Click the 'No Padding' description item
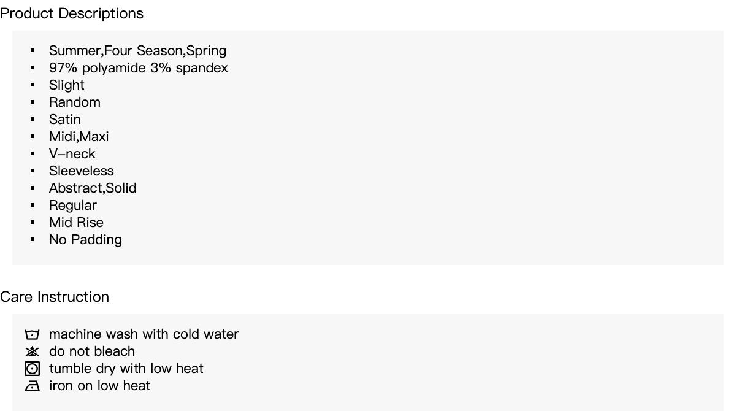The width and height of the screenshot is (736, 411). [x=85, y=240]
